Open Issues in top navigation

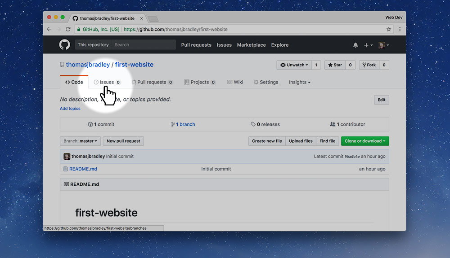click(x=224, y=45)
